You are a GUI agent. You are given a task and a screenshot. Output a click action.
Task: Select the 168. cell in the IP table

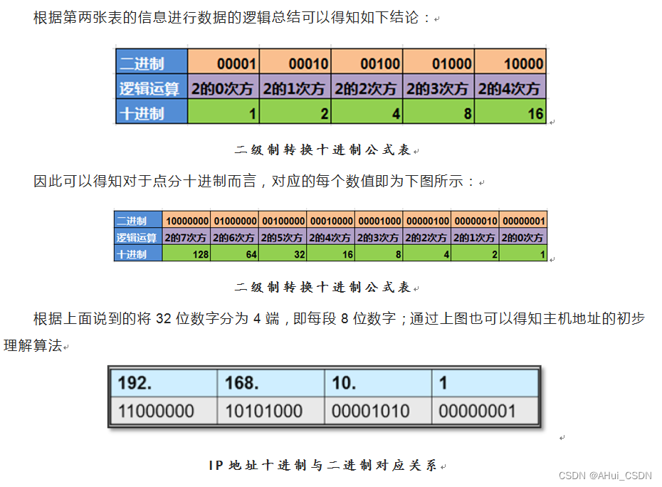point(270,383)
